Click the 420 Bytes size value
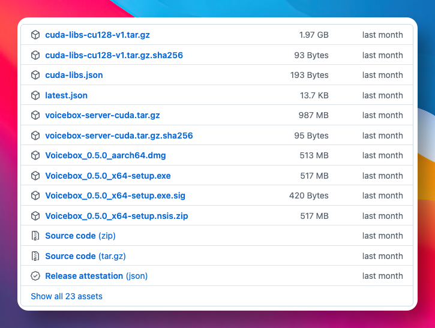Screen dimensions: 435x328 309,195
